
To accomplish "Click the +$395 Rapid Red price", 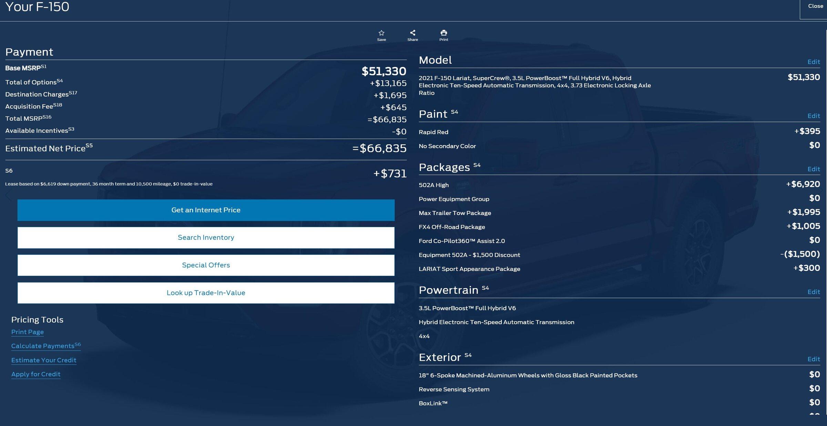I will coord(807,131).
